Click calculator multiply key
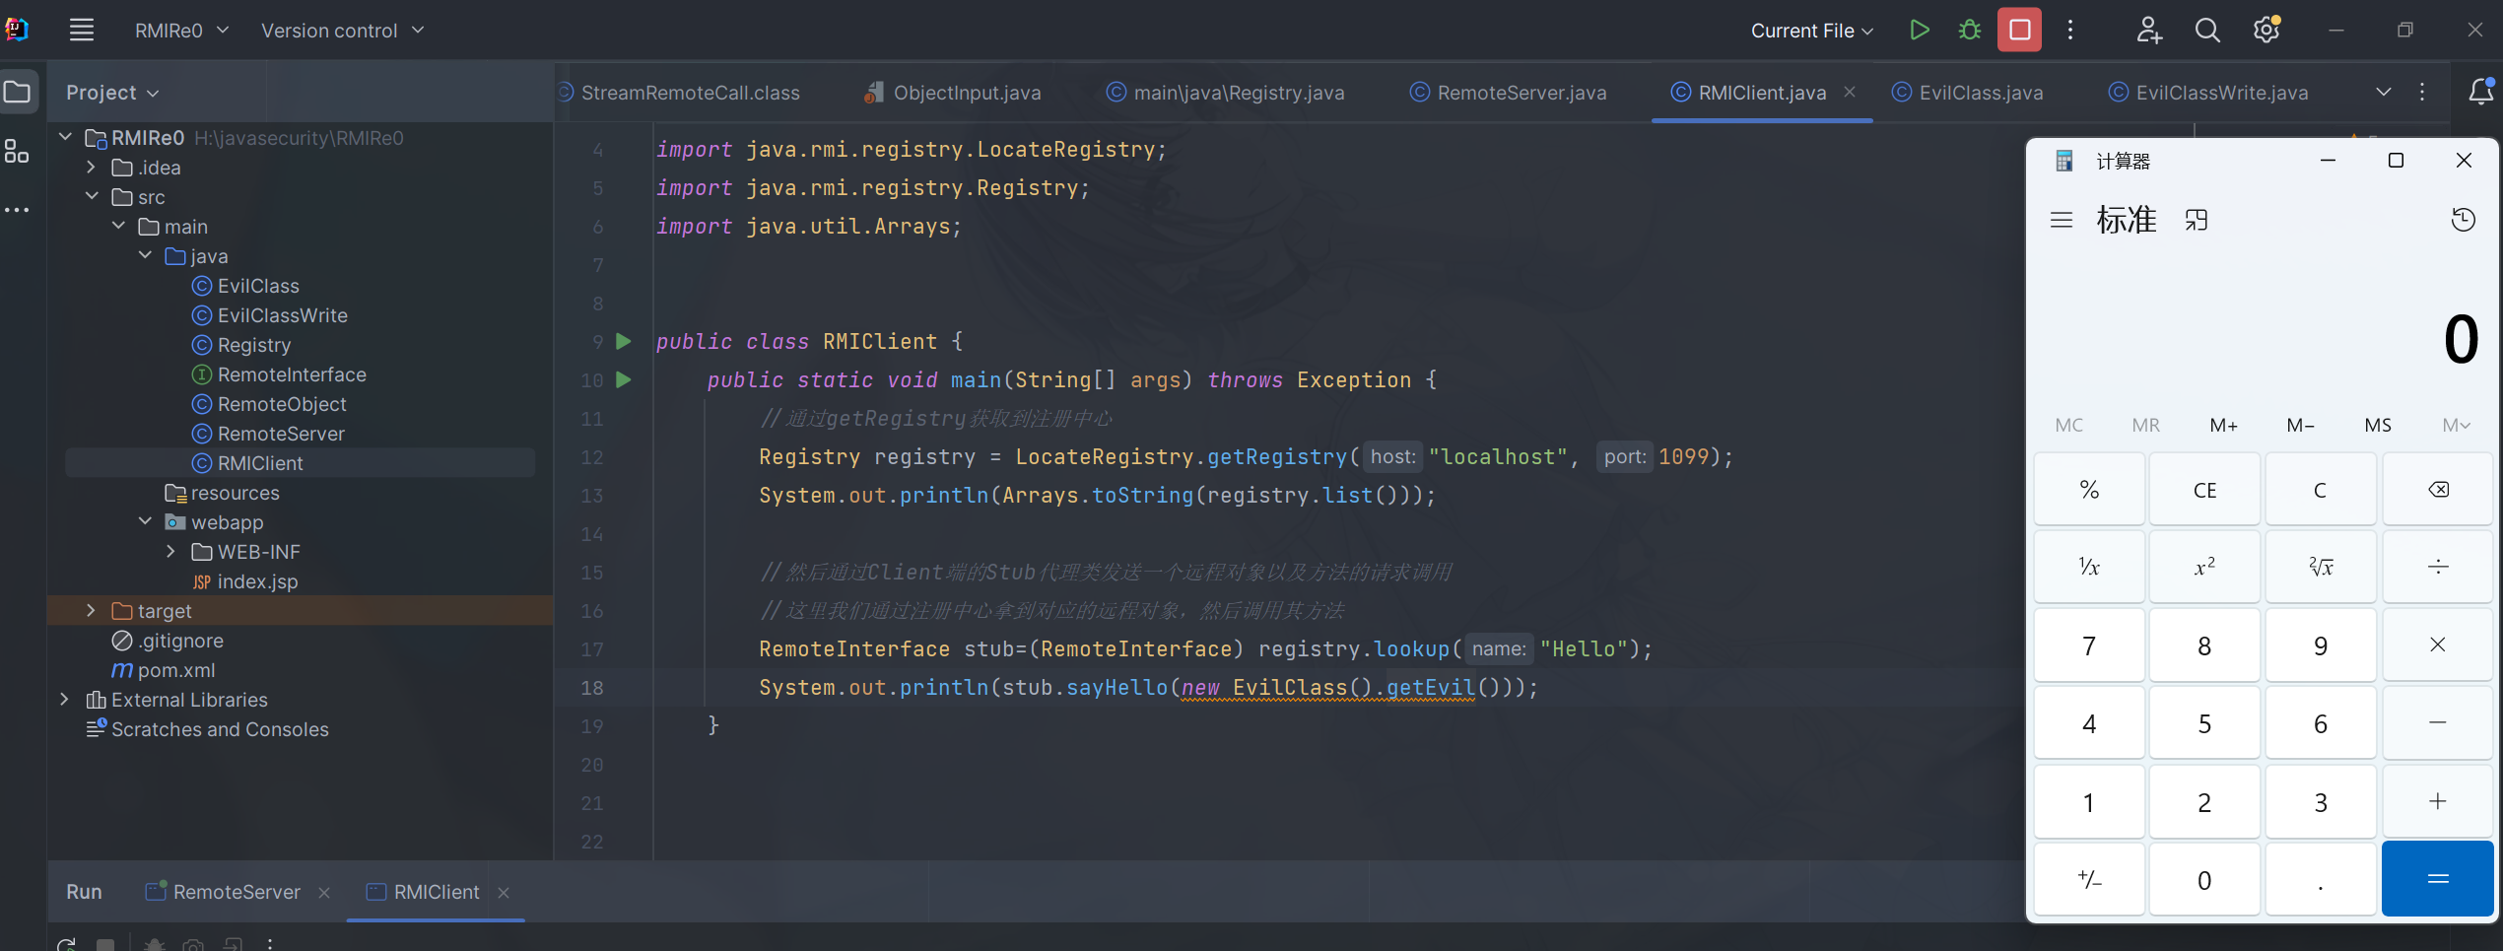 pyautogui.click(x=2438, y=645)
